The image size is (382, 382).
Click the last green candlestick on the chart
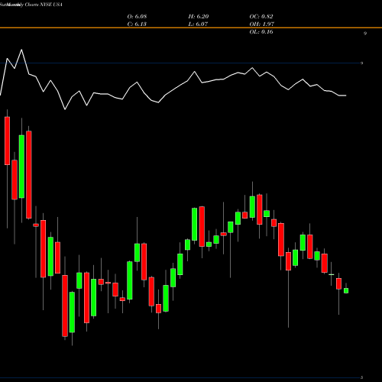tap(346, 290)
